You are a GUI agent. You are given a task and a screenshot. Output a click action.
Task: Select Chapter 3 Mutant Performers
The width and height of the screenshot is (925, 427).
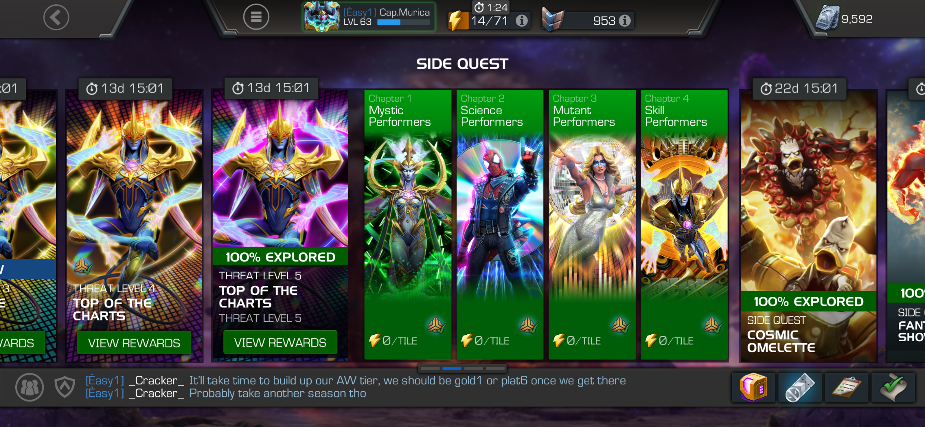click(x=592, y=224)
